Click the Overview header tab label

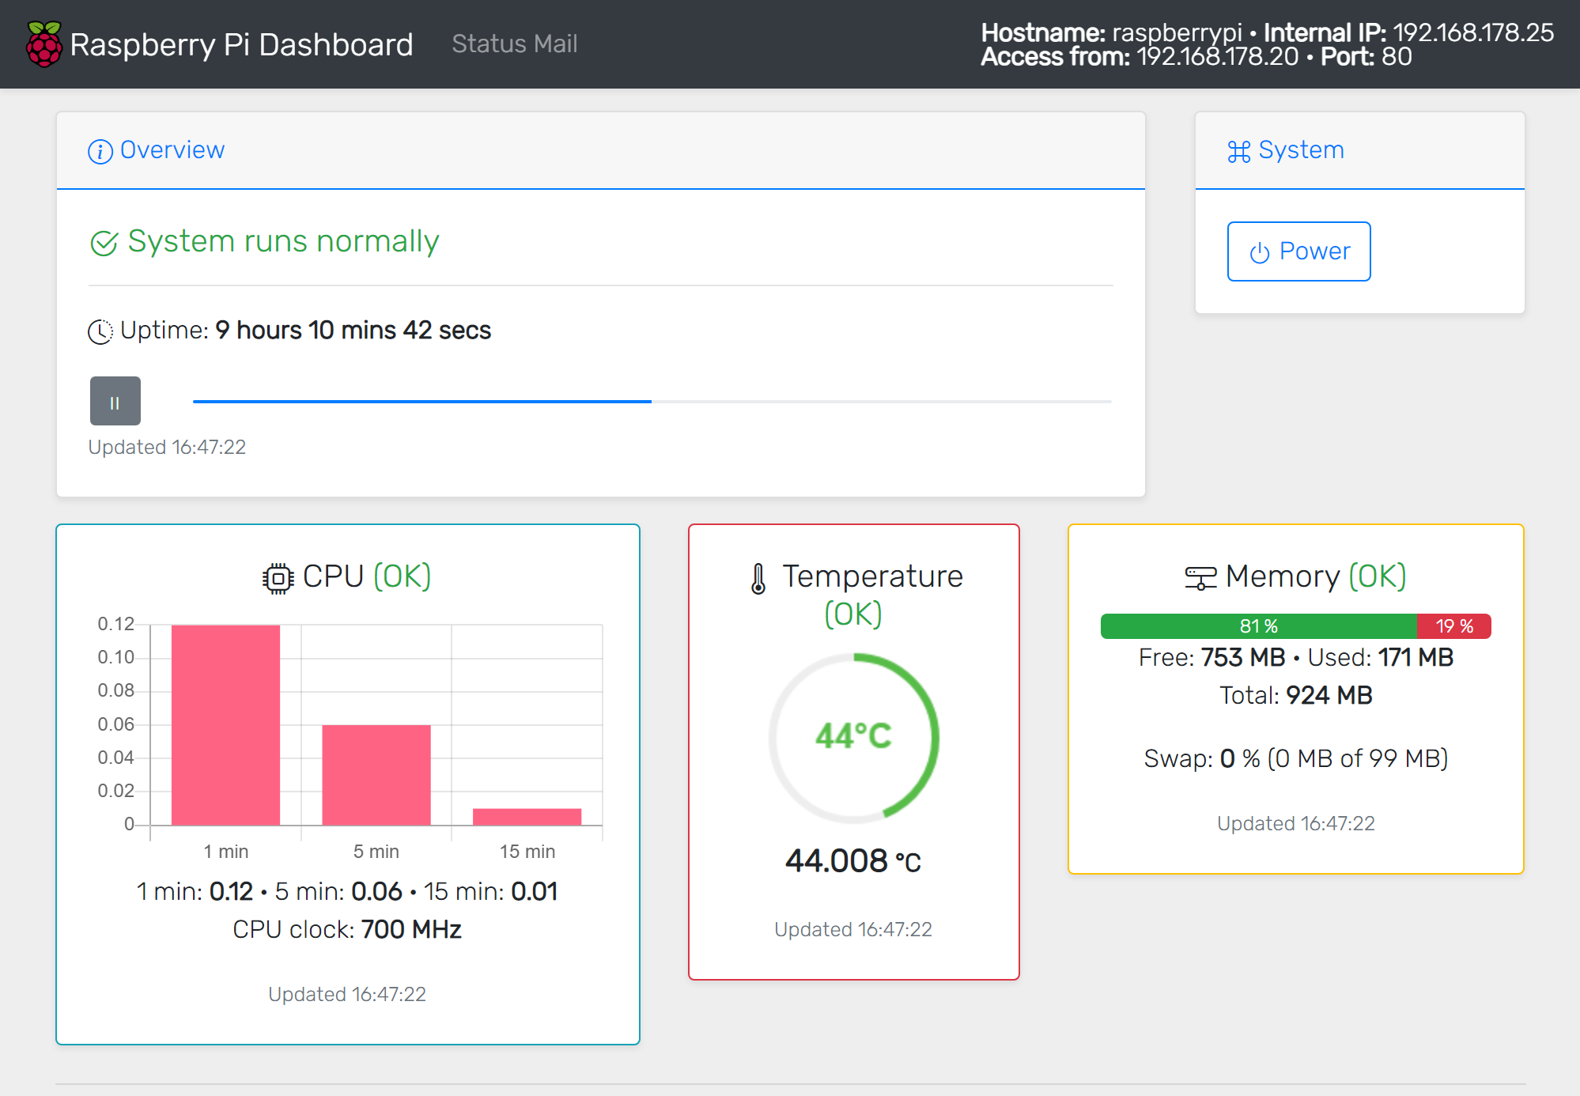click(172, 150)
